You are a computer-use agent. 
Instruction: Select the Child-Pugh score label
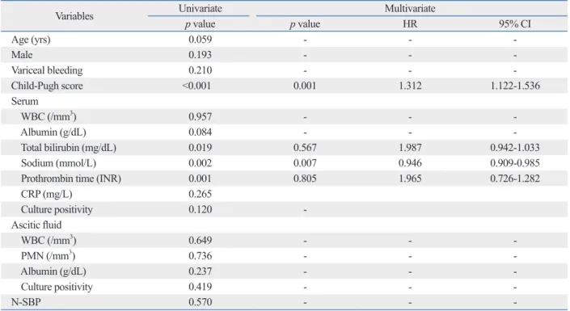[47, 86]
